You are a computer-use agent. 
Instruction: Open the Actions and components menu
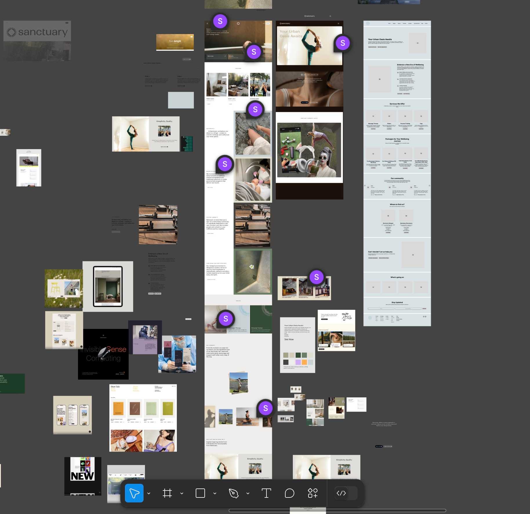pyautogui.click(x=313, y=493)
